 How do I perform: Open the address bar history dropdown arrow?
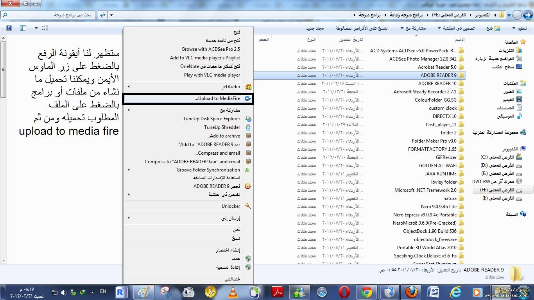(112, 15)
